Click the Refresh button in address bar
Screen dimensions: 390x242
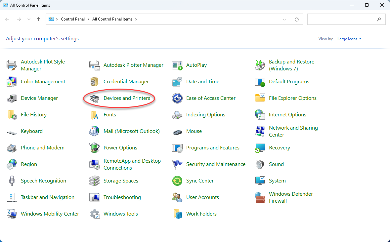296,20
